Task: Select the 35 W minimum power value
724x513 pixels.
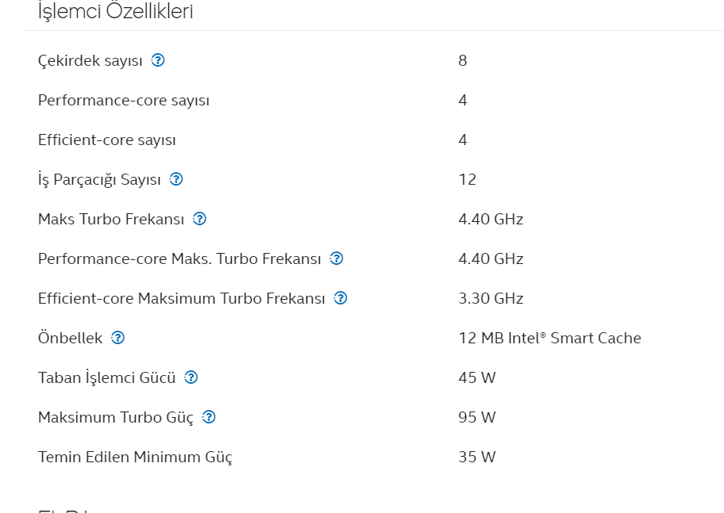Action: pyautogui.click(x=477, y=457)
